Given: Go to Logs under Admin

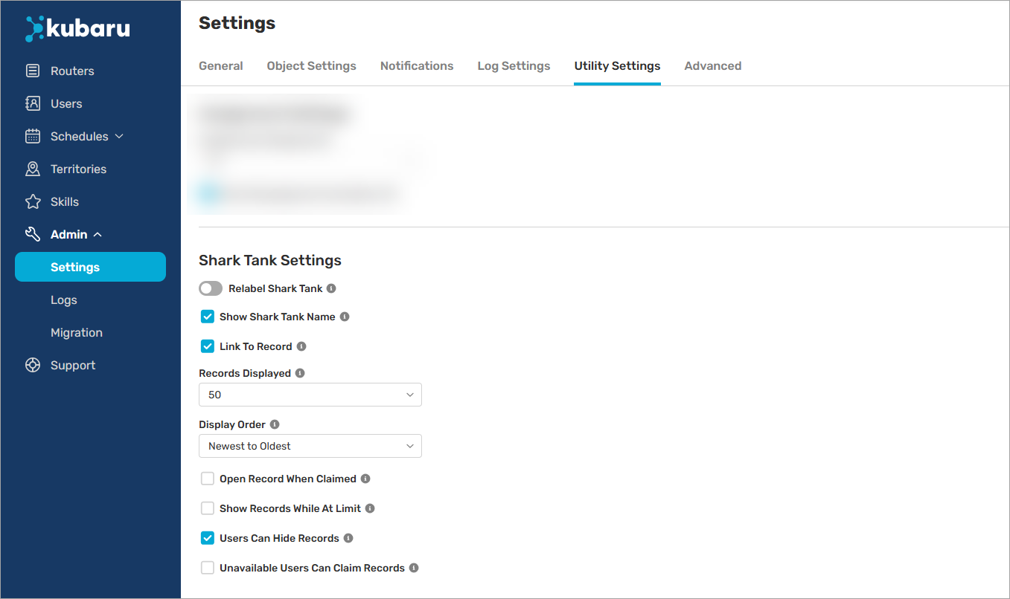Looking at the screenshot, I should point(64,300).
